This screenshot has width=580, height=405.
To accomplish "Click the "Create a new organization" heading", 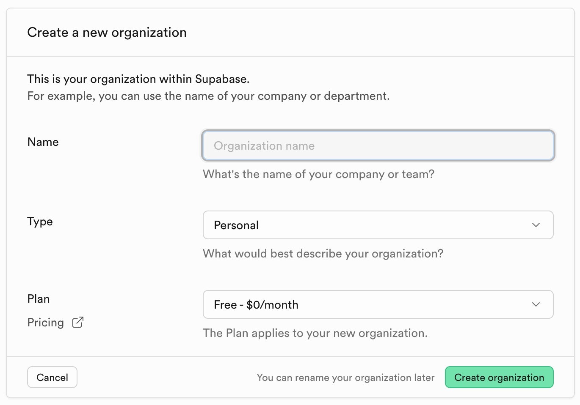I will pos(107,33).
